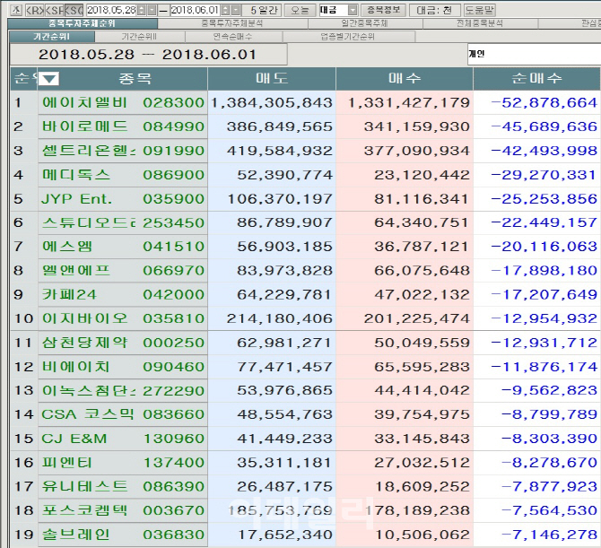
Task: Click the 오늘 button
Action: tap(300, 10)
